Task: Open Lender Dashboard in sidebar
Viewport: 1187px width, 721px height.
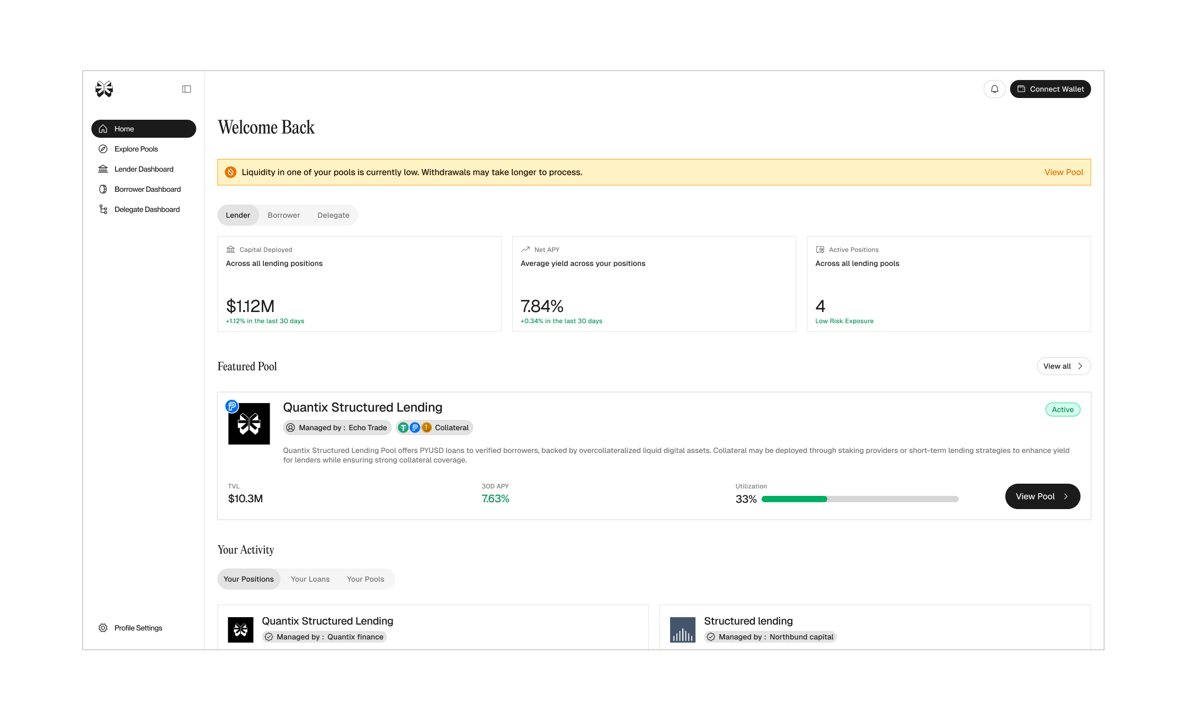Action: (144, 169)
